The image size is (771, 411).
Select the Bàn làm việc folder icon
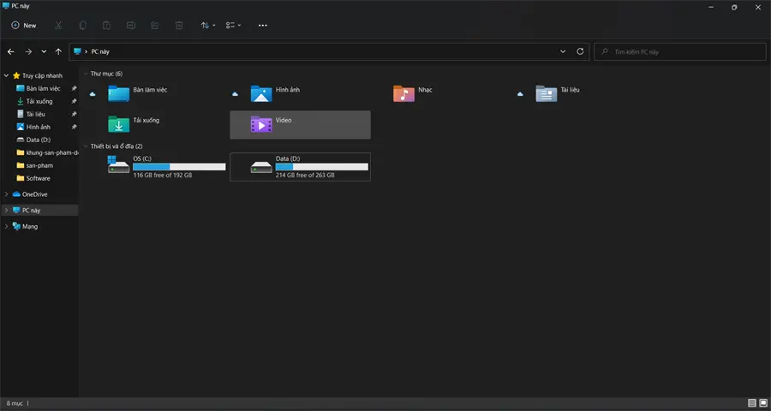(x=118, y=93)
